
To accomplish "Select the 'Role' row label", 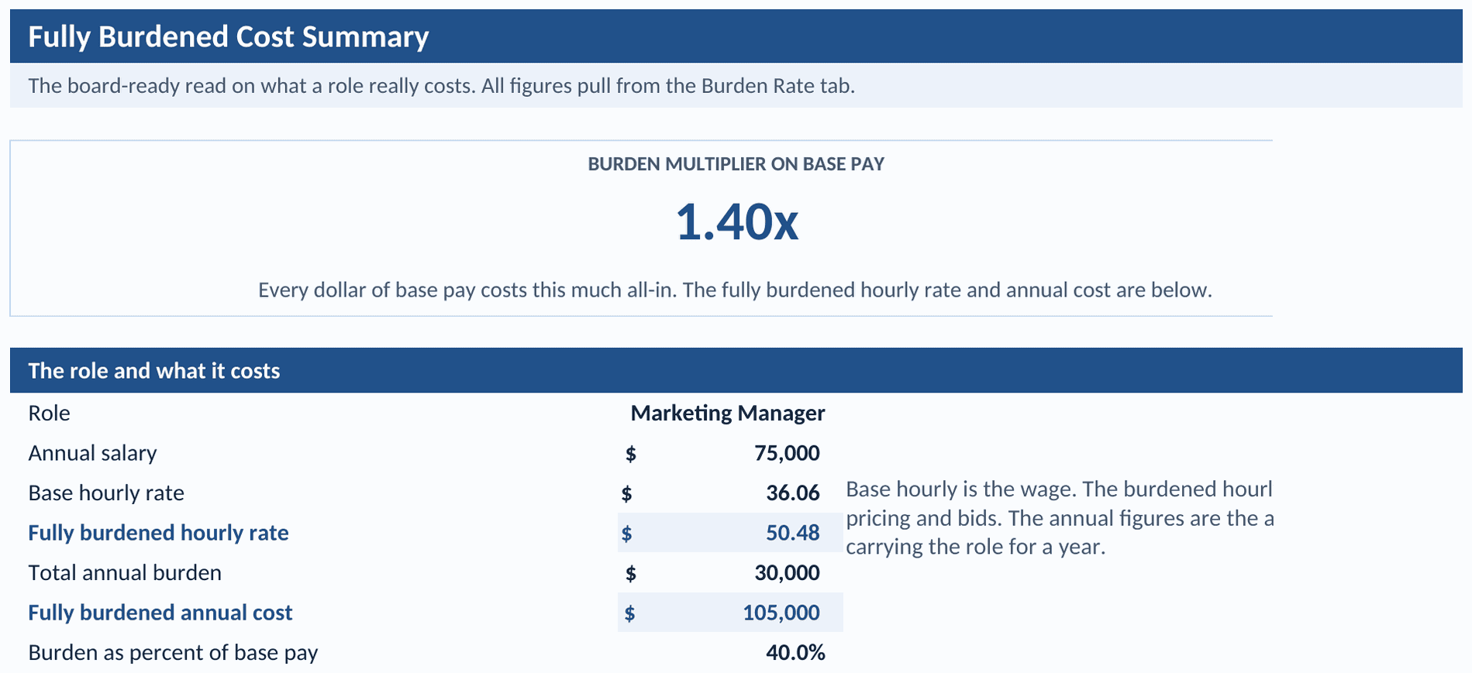I will (x=49, y=413).
